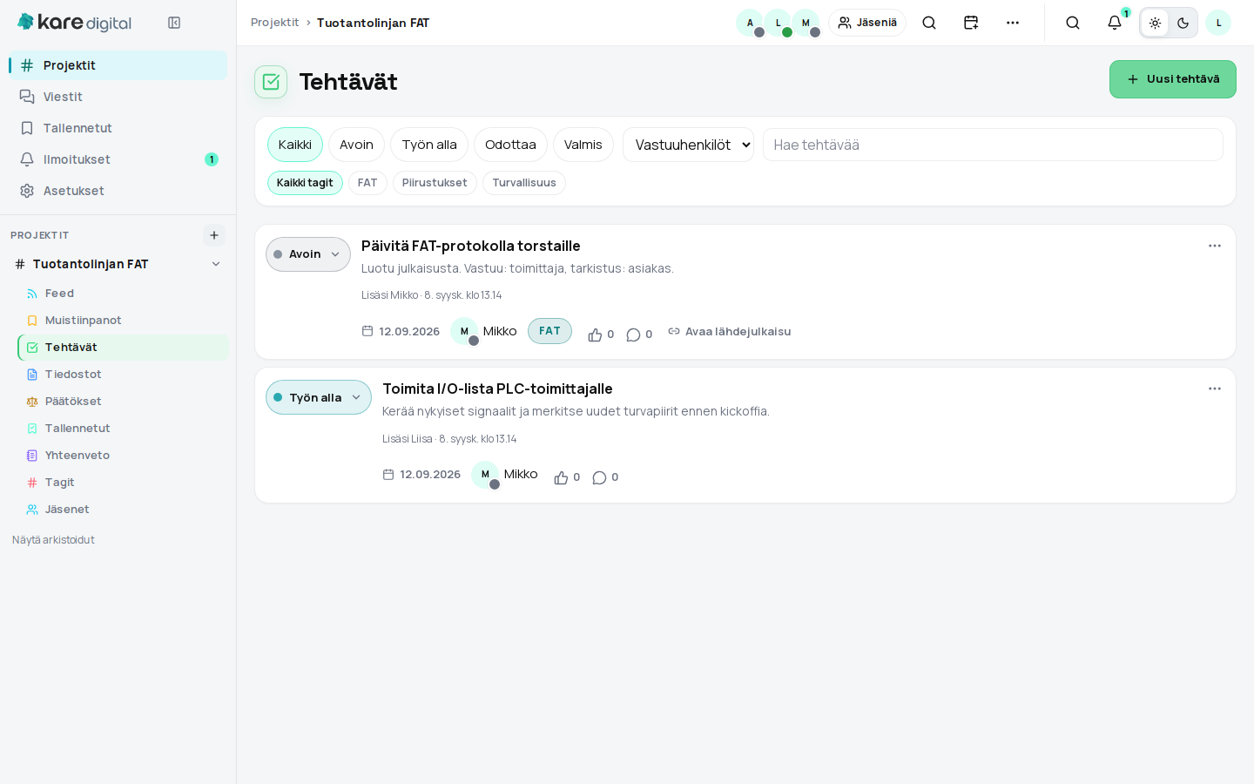The width and height of the screenshot is (1254, 784).
Task: Click the Tehtävät heading checkbox icon
Action: click(x=271, y=82)
